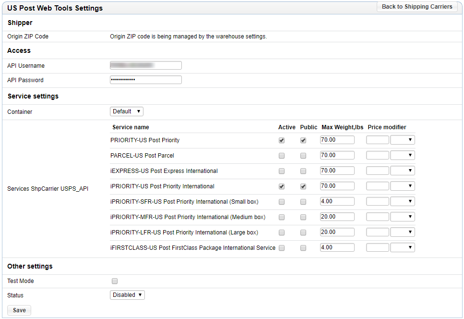Image resolution: width=464 pixels, height=319 pixels.
Task: Uncheck Active for iPRIORITY-US Post Priority International
Action: (x=282, y=186)
